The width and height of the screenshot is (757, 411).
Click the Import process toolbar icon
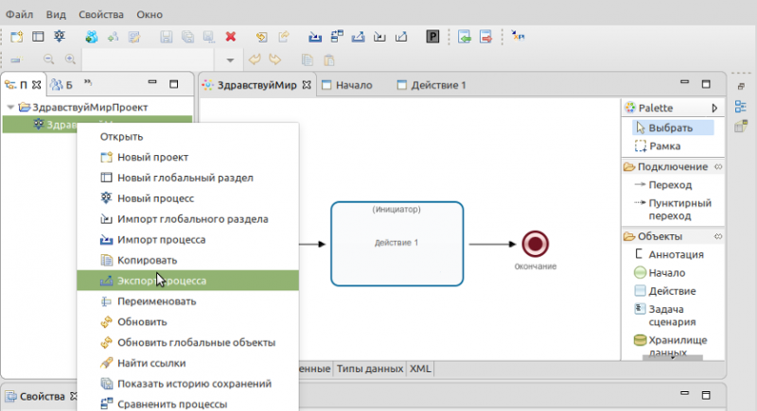(x=315, y=37)
